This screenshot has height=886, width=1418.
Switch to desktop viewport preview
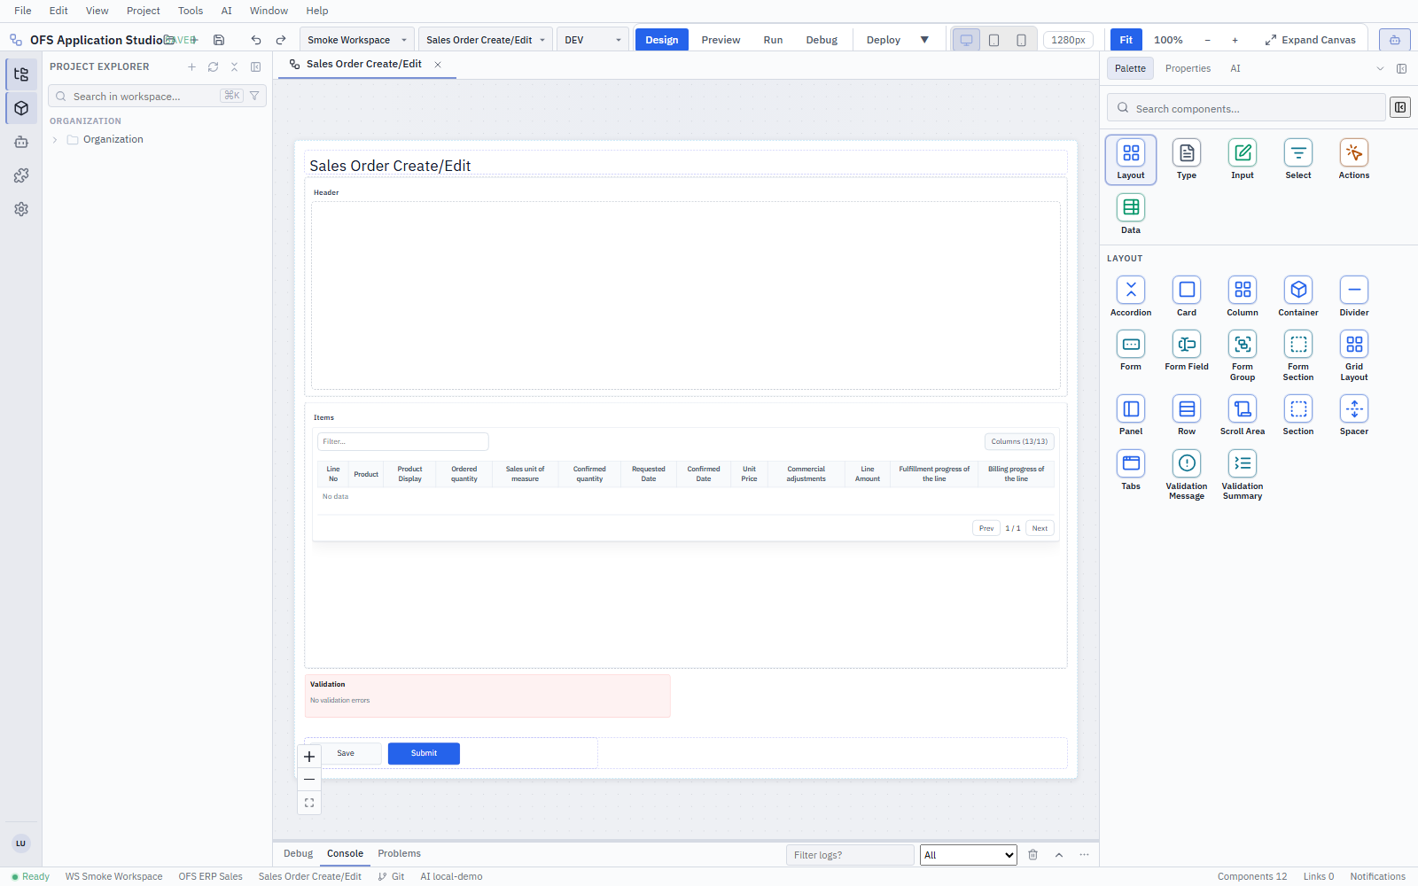pyautogui.click(x=966, y=40)
